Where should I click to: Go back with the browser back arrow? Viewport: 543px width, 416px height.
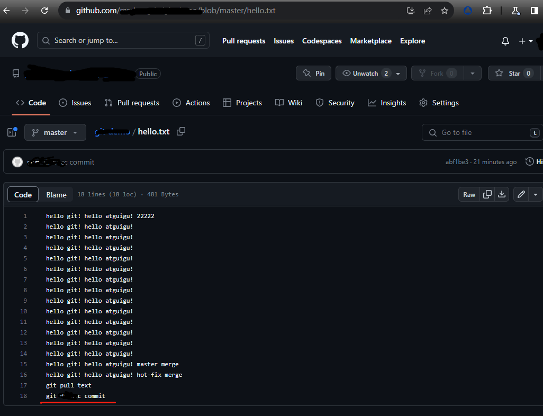[6, 11]
